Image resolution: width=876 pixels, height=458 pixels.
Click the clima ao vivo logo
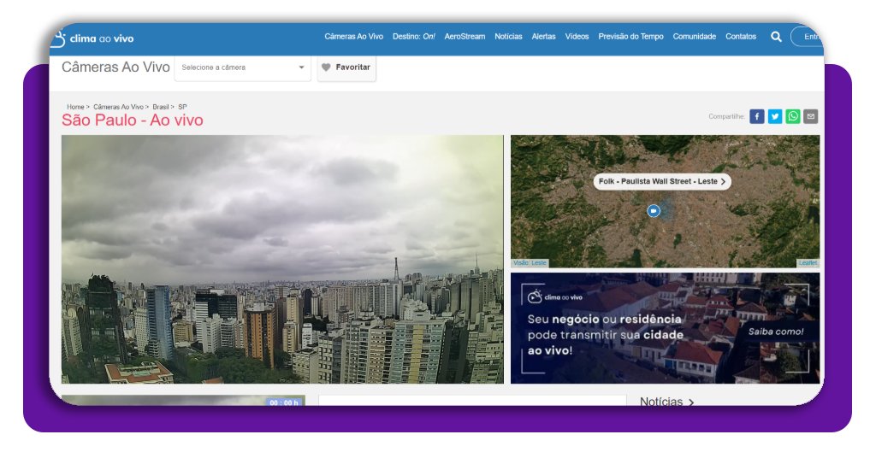92,38
